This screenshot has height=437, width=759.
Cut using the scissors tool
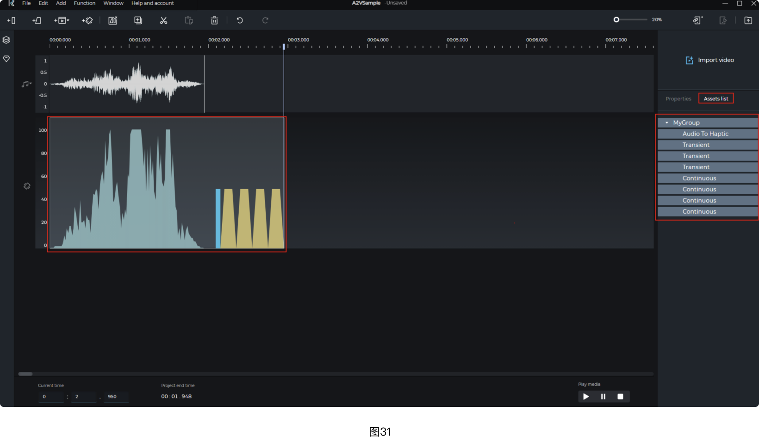point(163,20)
